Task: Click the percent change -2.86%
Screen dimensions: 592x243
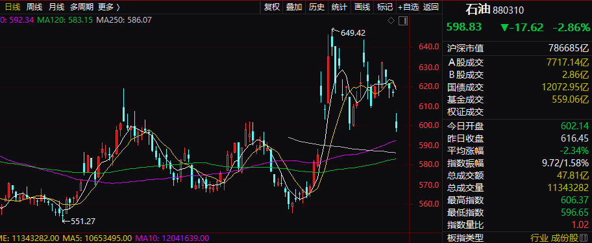Action: (571, 27)
